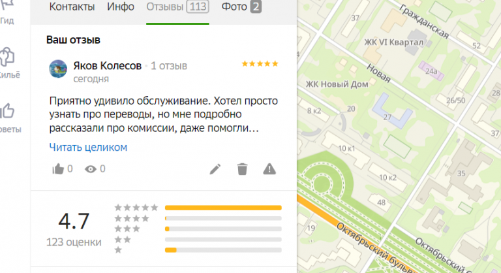The image size is (501, 273).
Task: Click ЖК Новый Дом map label
Action: pos(337,84)
